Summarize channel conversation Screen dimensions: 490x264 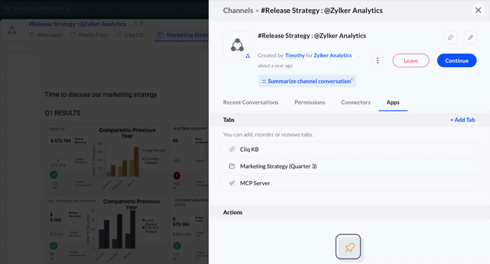pos(307,81)
